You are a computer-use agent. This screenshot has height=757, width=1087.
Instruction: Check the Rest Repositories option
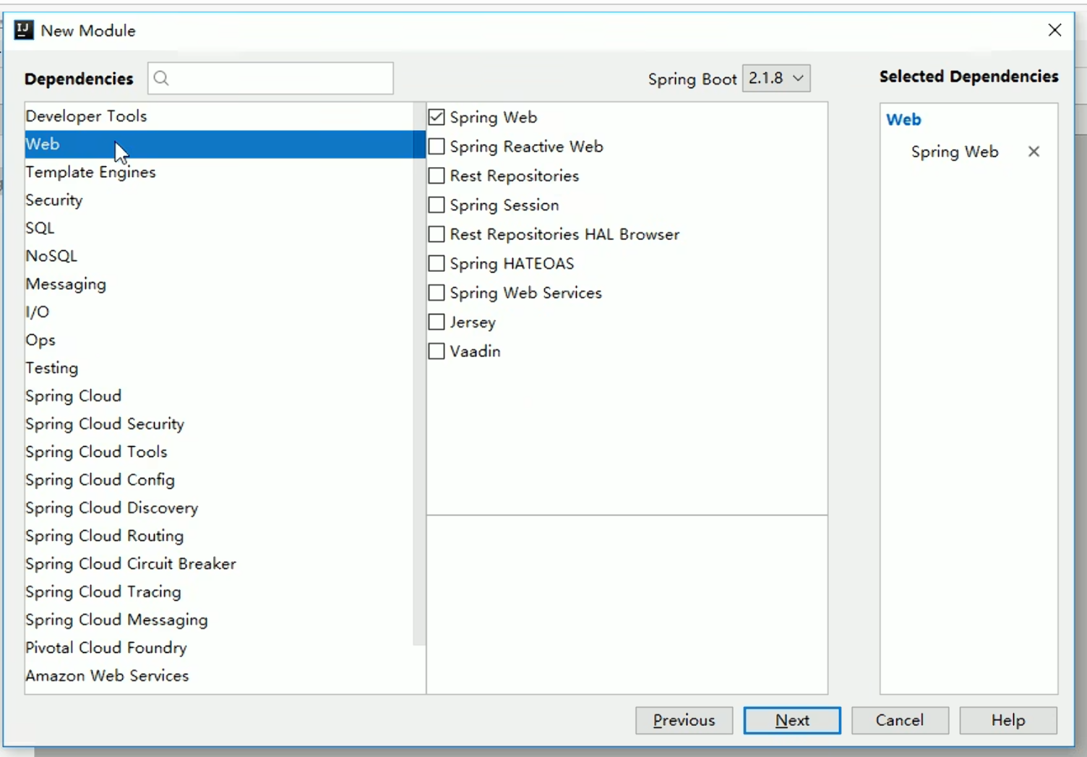(437, 176)
